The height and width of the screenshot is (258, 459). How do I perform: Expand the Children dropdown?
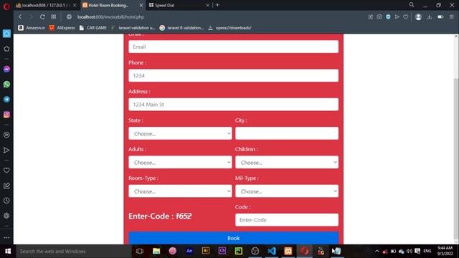pyautogui.click(x=287, y=163)
